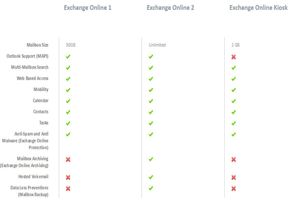Click Mobility checkmark for Kiosk
The width and height of the screenshot is (290, 203).
(234, 90)
